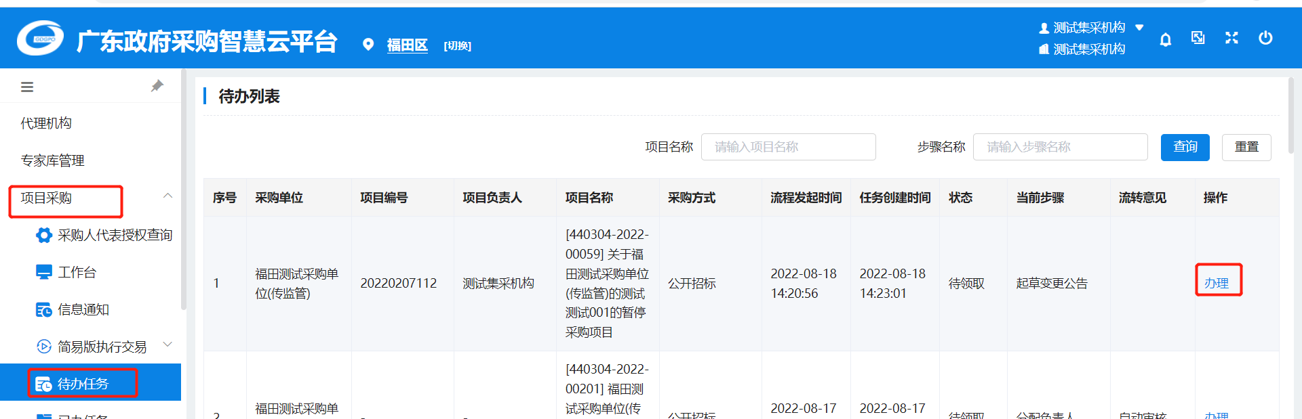Collapse the 项目采购 menu section
This screenshot has width=1302, height=419.
click(167, 196)
